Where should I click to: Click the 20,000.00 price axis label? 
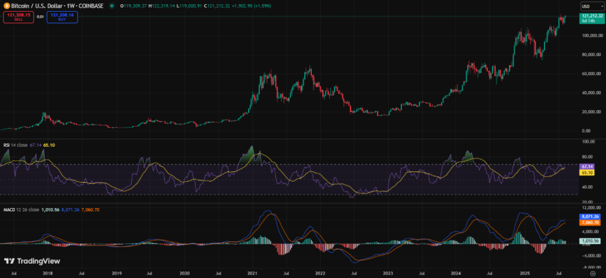pyautogui.click(x=592, y=112)
